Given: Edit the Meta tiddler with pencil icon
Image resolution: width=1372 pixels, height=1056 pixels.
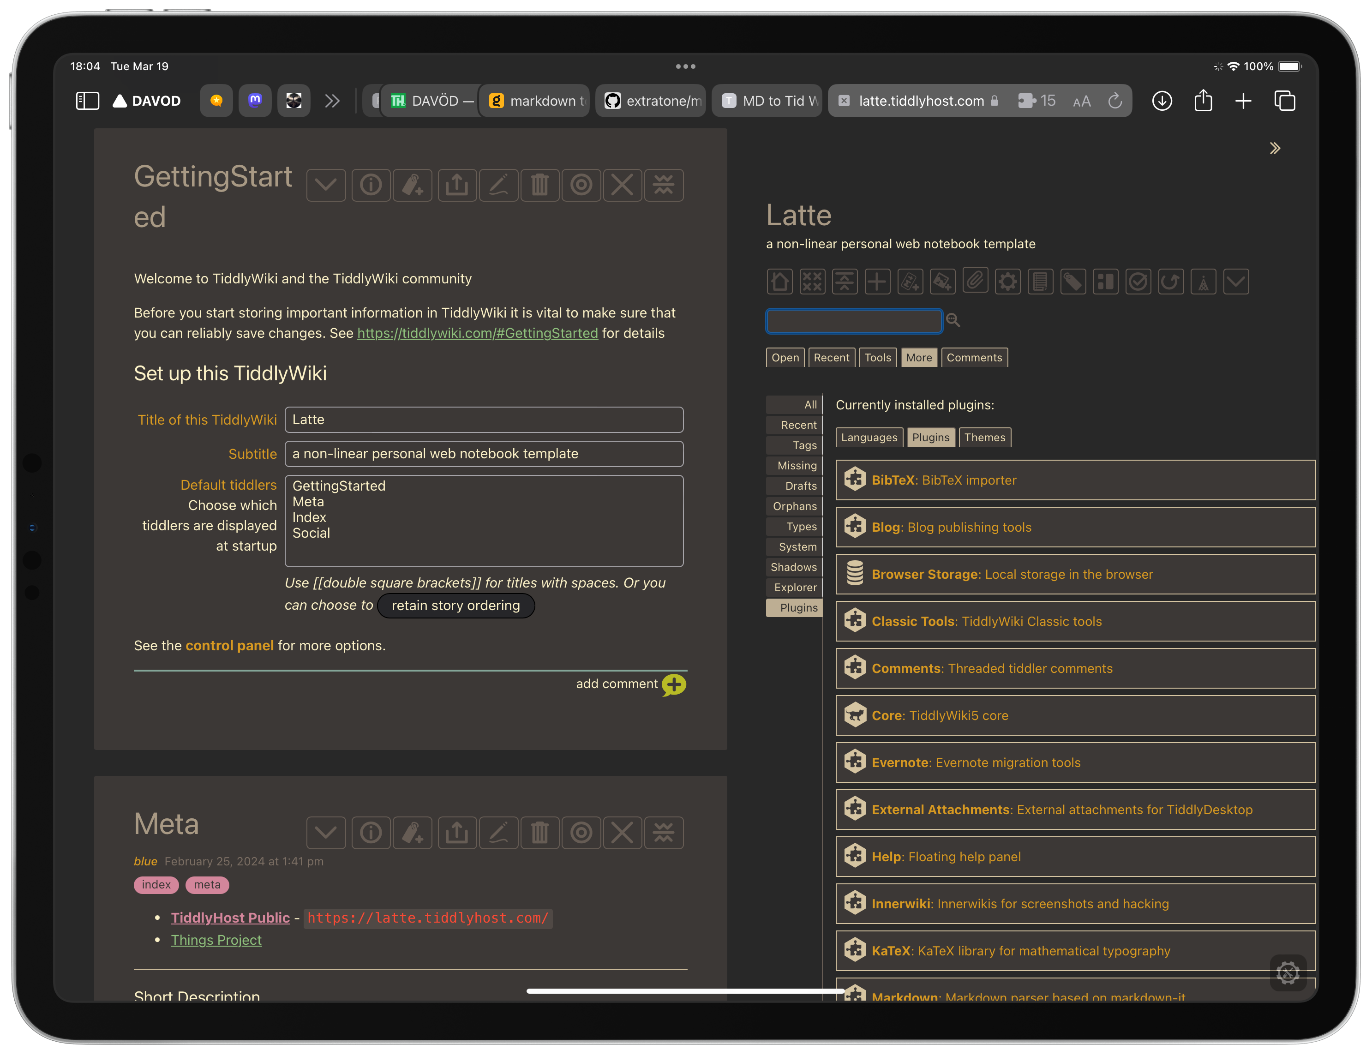Looking at the screenshot, I should pos(498,833).
